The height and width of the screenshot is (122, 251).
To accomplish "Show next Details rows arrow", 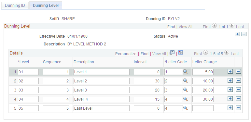I will (227, 52).
